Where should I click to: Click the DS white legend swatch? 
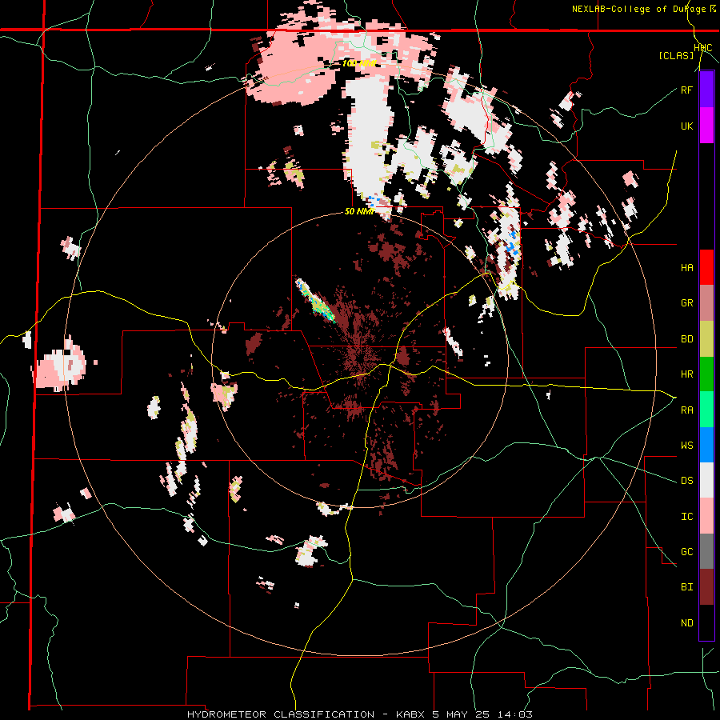pos(706,480)
